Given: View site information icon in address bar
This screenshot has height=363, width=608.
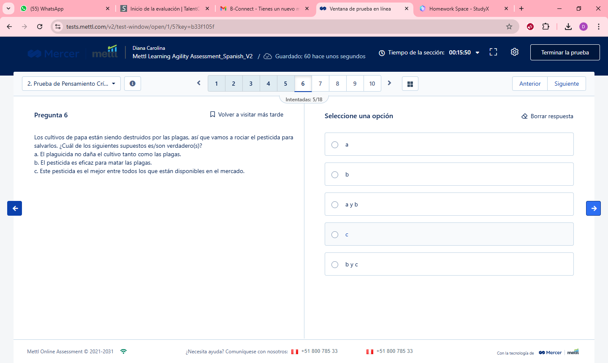Looking at the screenshot, I should tap(58, 27).
